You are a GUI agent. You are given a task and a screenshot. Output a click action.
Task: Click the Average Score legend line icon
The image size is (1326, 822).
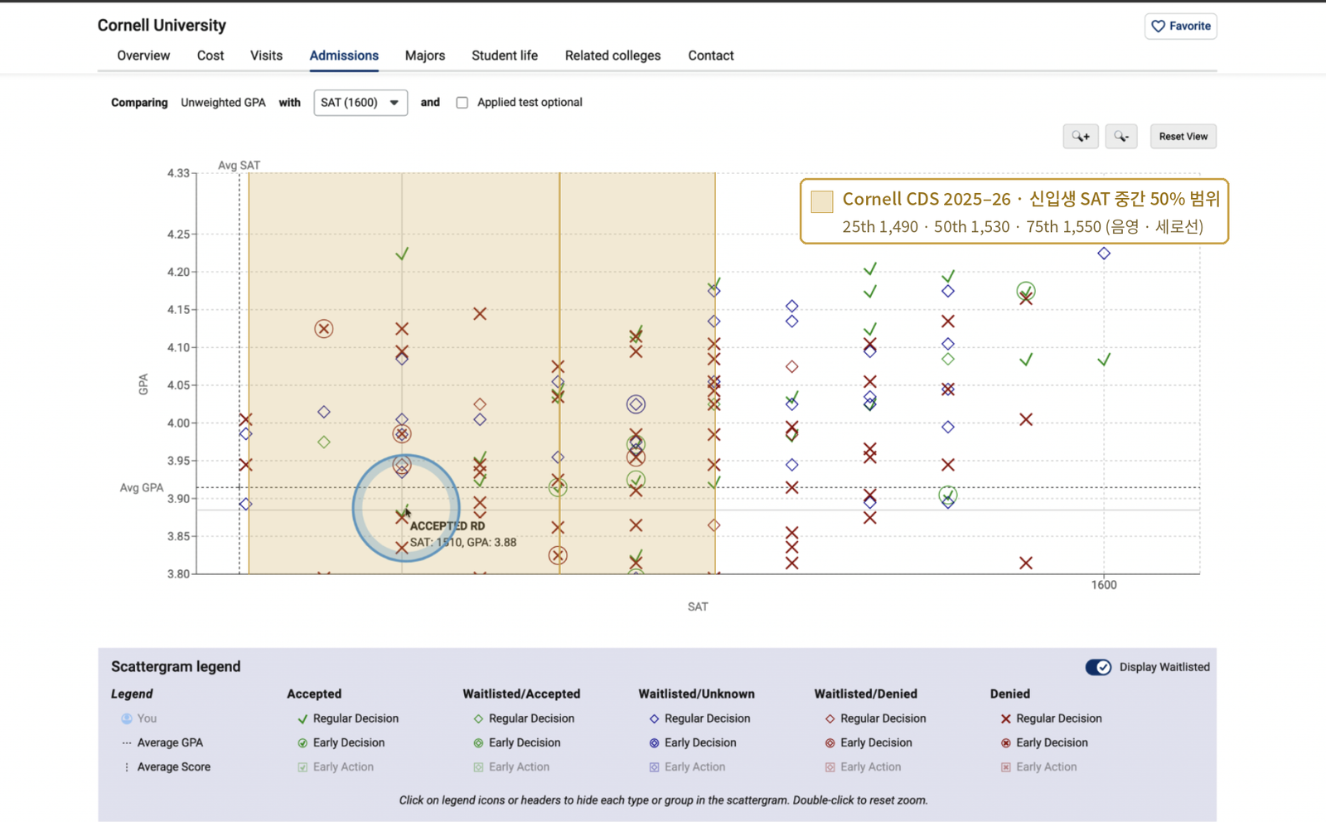tap(127, 767)
